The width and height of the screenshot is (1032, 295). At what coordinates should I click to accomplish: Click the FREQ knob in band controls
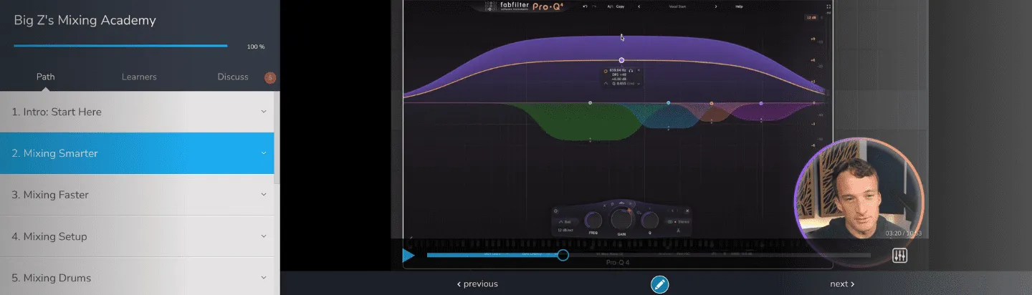pyautogui.click(x=593, y=220)
